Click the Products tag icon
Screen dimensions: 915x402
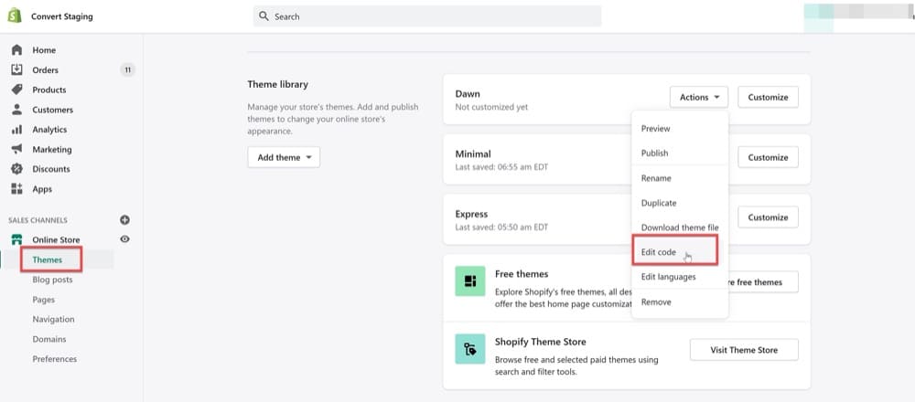tap(16, 90)
